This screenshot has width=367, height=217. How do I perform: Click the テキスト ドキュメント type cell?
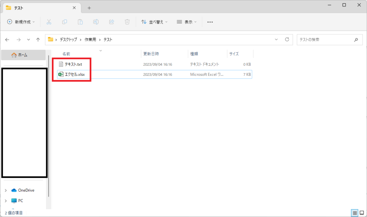click(204, 64)
